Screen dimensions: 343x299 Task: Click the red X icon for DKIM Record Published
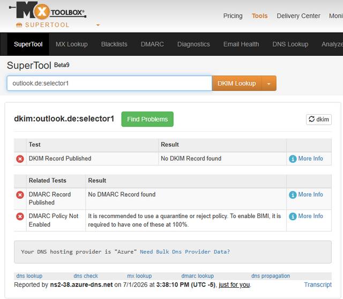20,159
